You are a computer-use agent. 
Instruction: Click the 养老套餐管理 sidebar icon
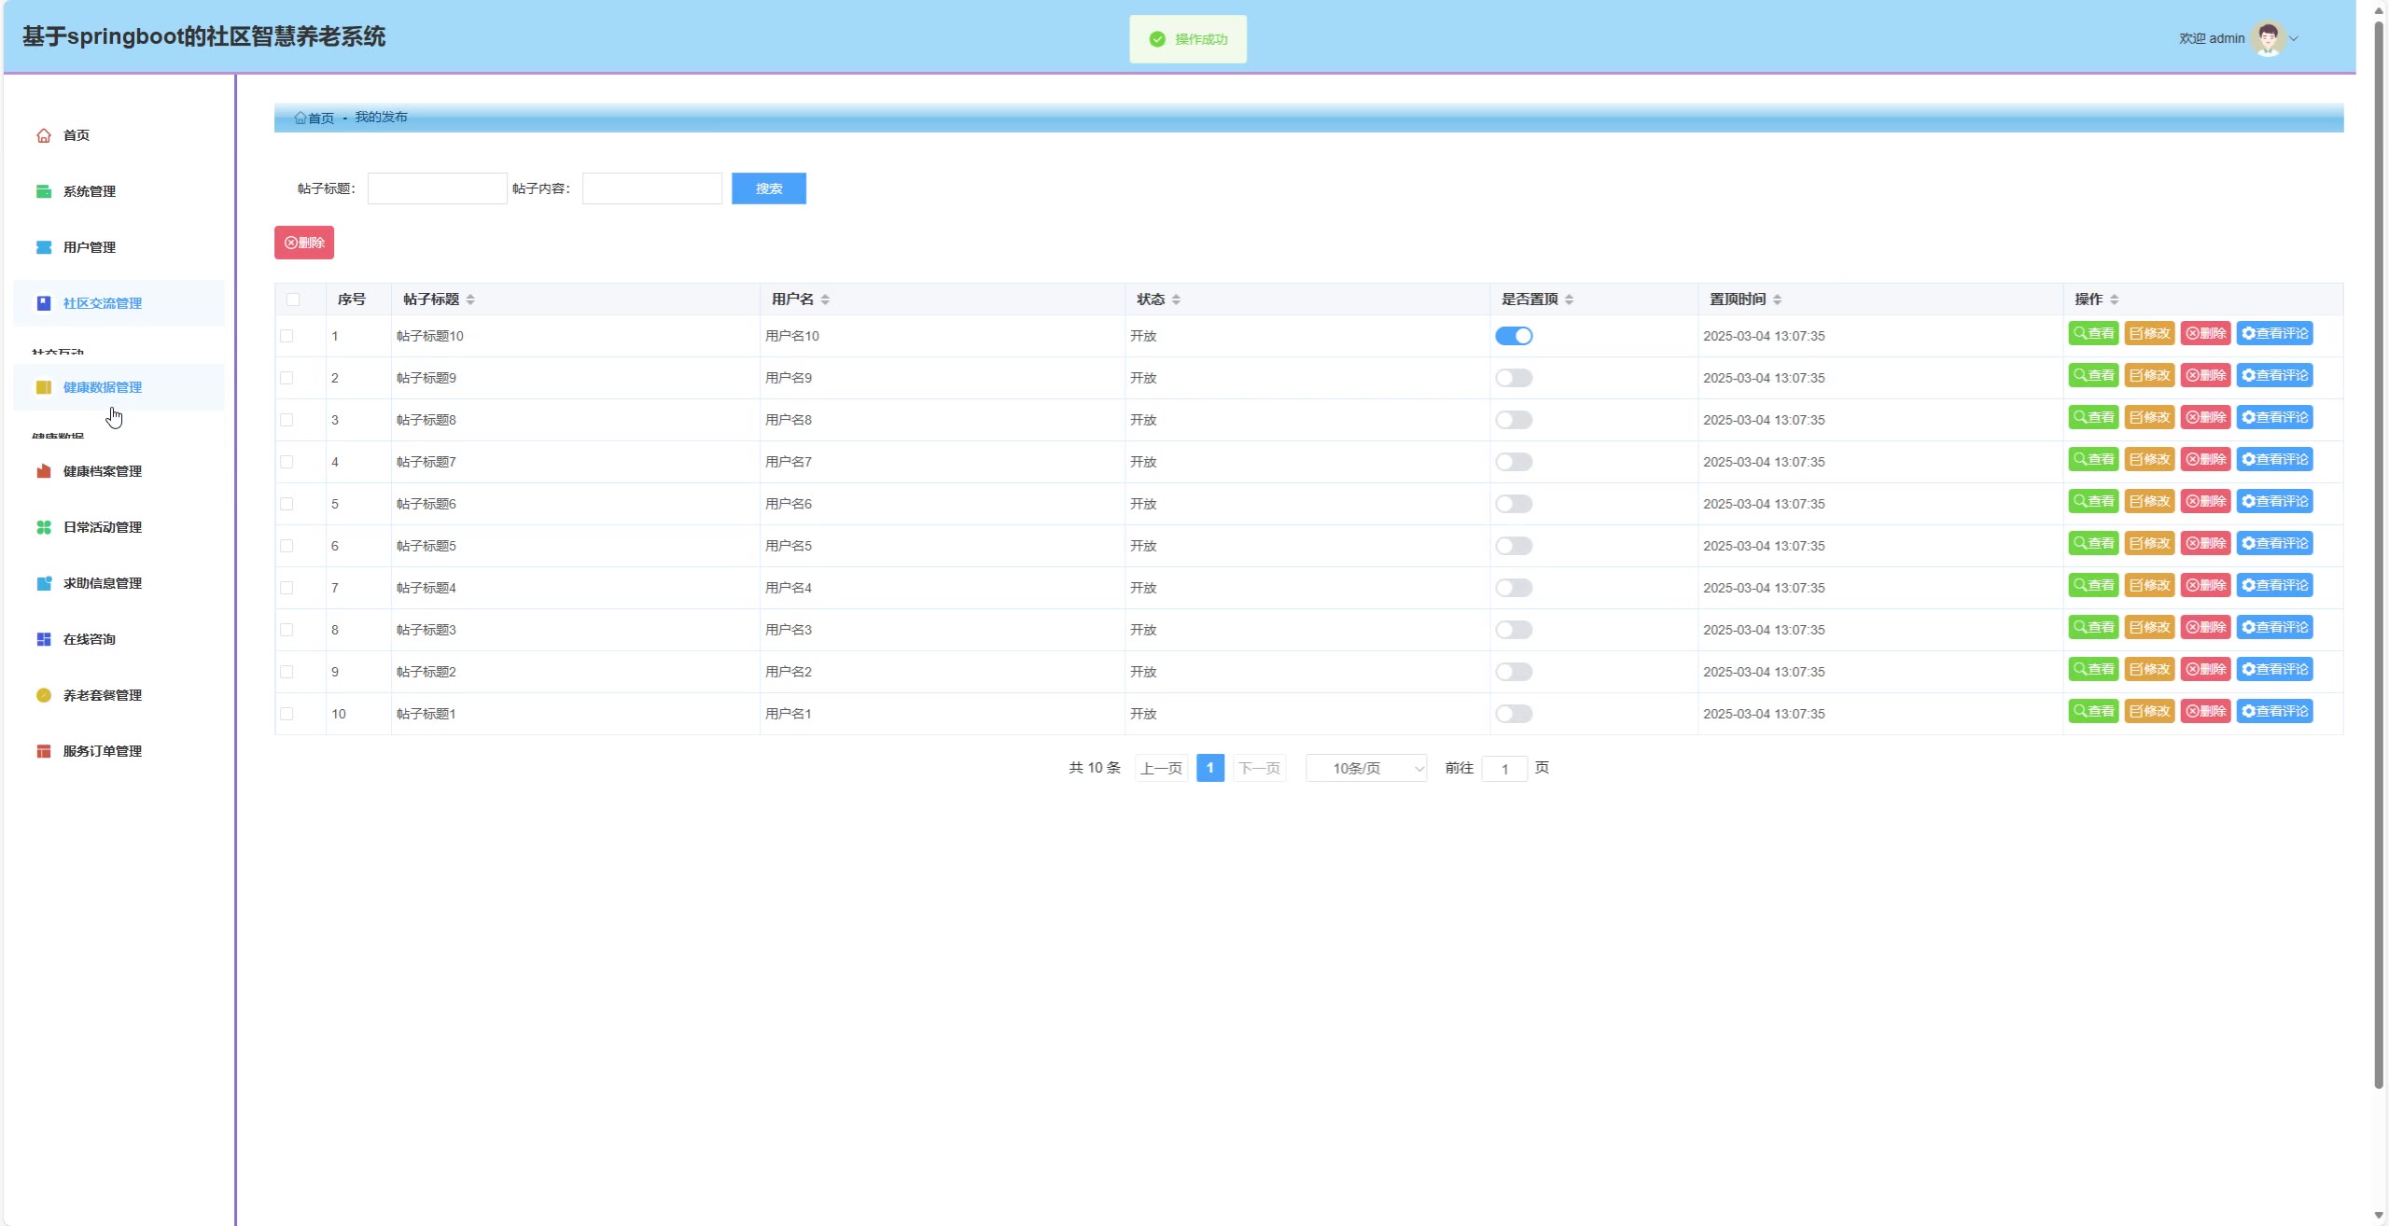(x=43, y=695)
